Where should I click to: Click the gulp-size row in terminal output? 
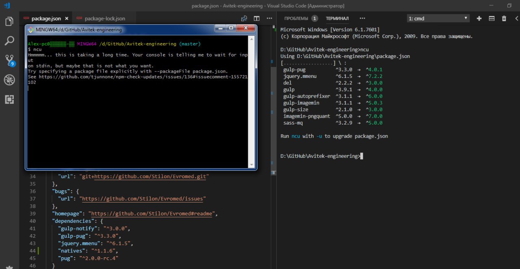[333, 110]
